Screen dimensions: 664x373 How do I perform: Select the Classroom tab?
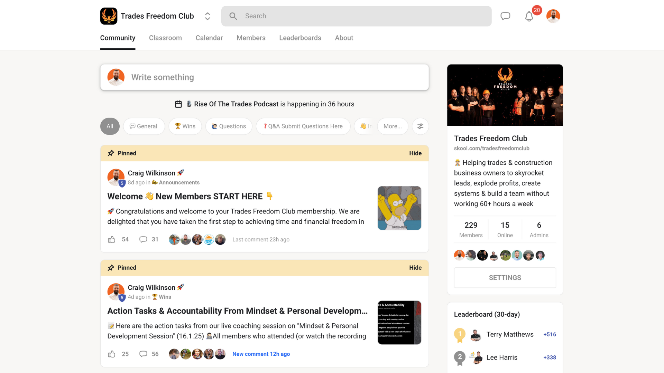pos(165,38)
